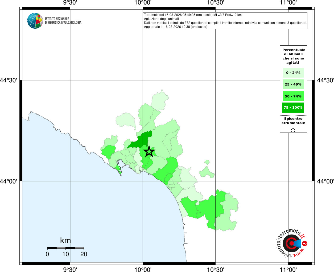Viewport: 334px width, 272px height.
Task: Click the 'Dati non verificati' info line
Action: point(225,23)
